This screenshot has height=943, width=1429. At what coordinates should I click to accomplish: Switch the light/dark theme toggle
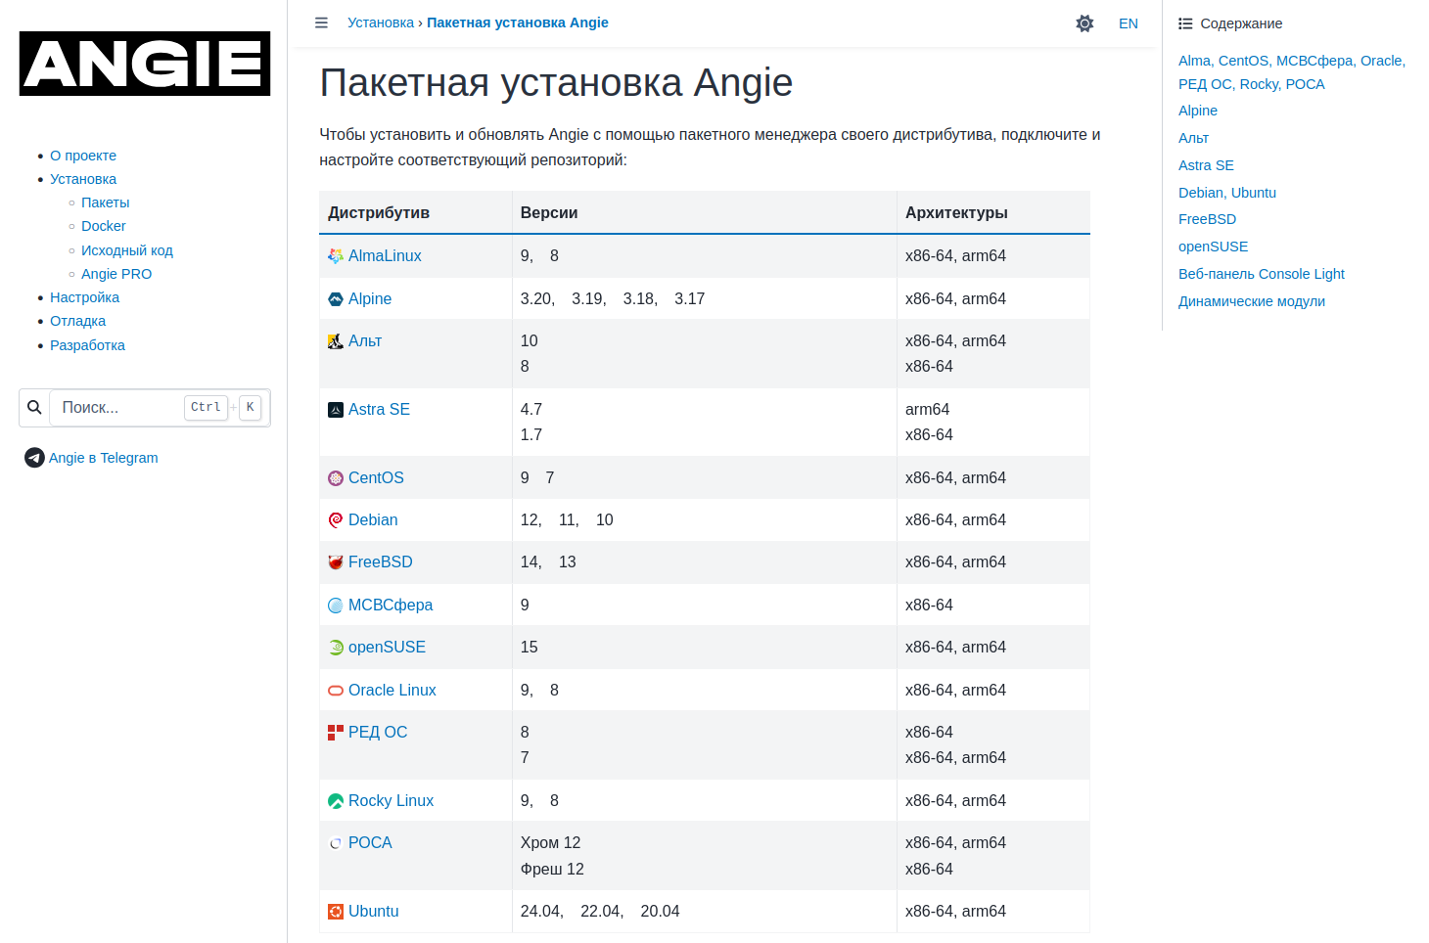[1084, 23]
